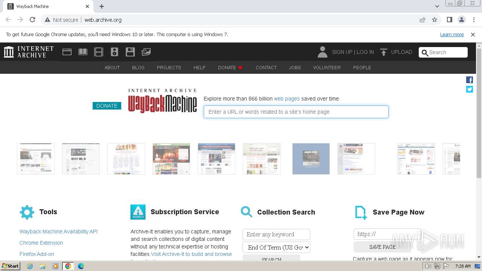Share on Facebook icon
The height and width of the screenshot is (271, 482).
pyautogui.click(x=470, y=80)
